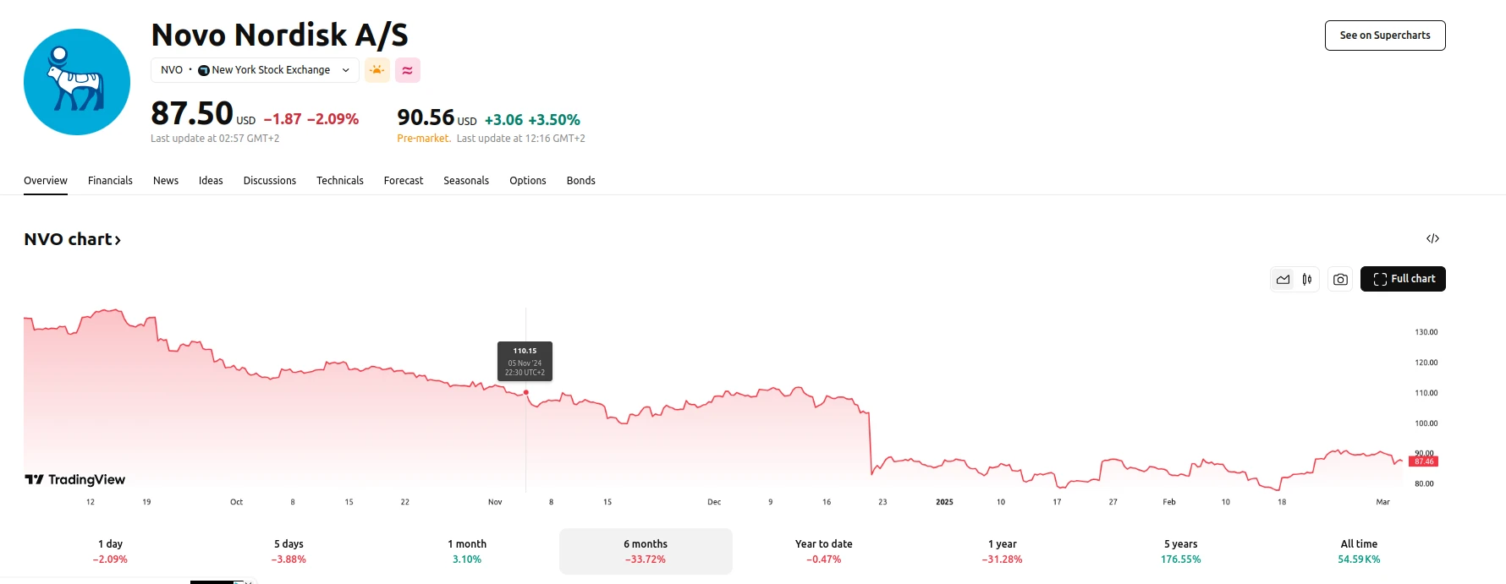Open the Forecast tab
This screenshot has height=584, width=1506.
click(403, 181)
